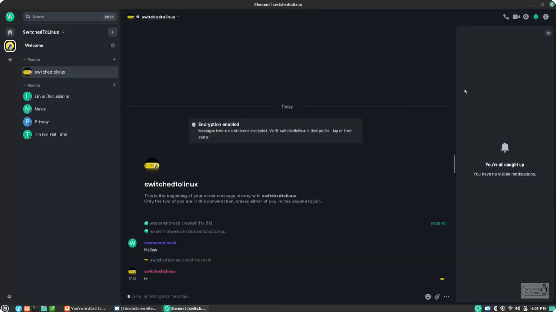Image resolution: width=556 pixels, height=312 pixels.
Task: Click the encrypted message composer field
Action: click(x=277, y=297)
